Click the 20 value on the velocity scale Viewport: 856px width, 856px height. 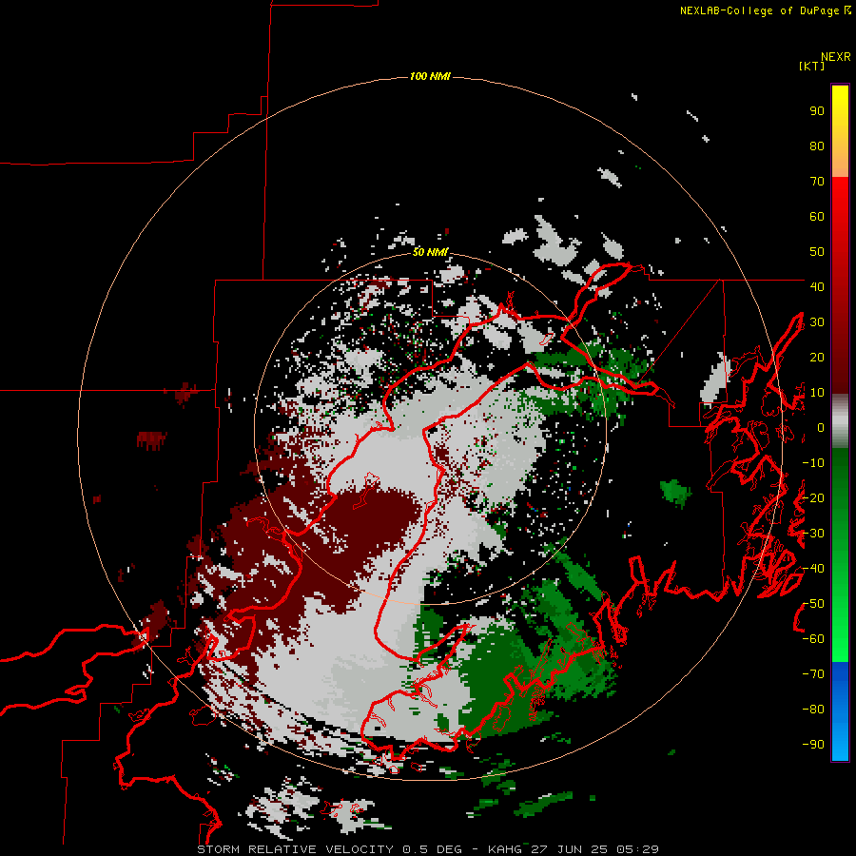pos(817,357)
